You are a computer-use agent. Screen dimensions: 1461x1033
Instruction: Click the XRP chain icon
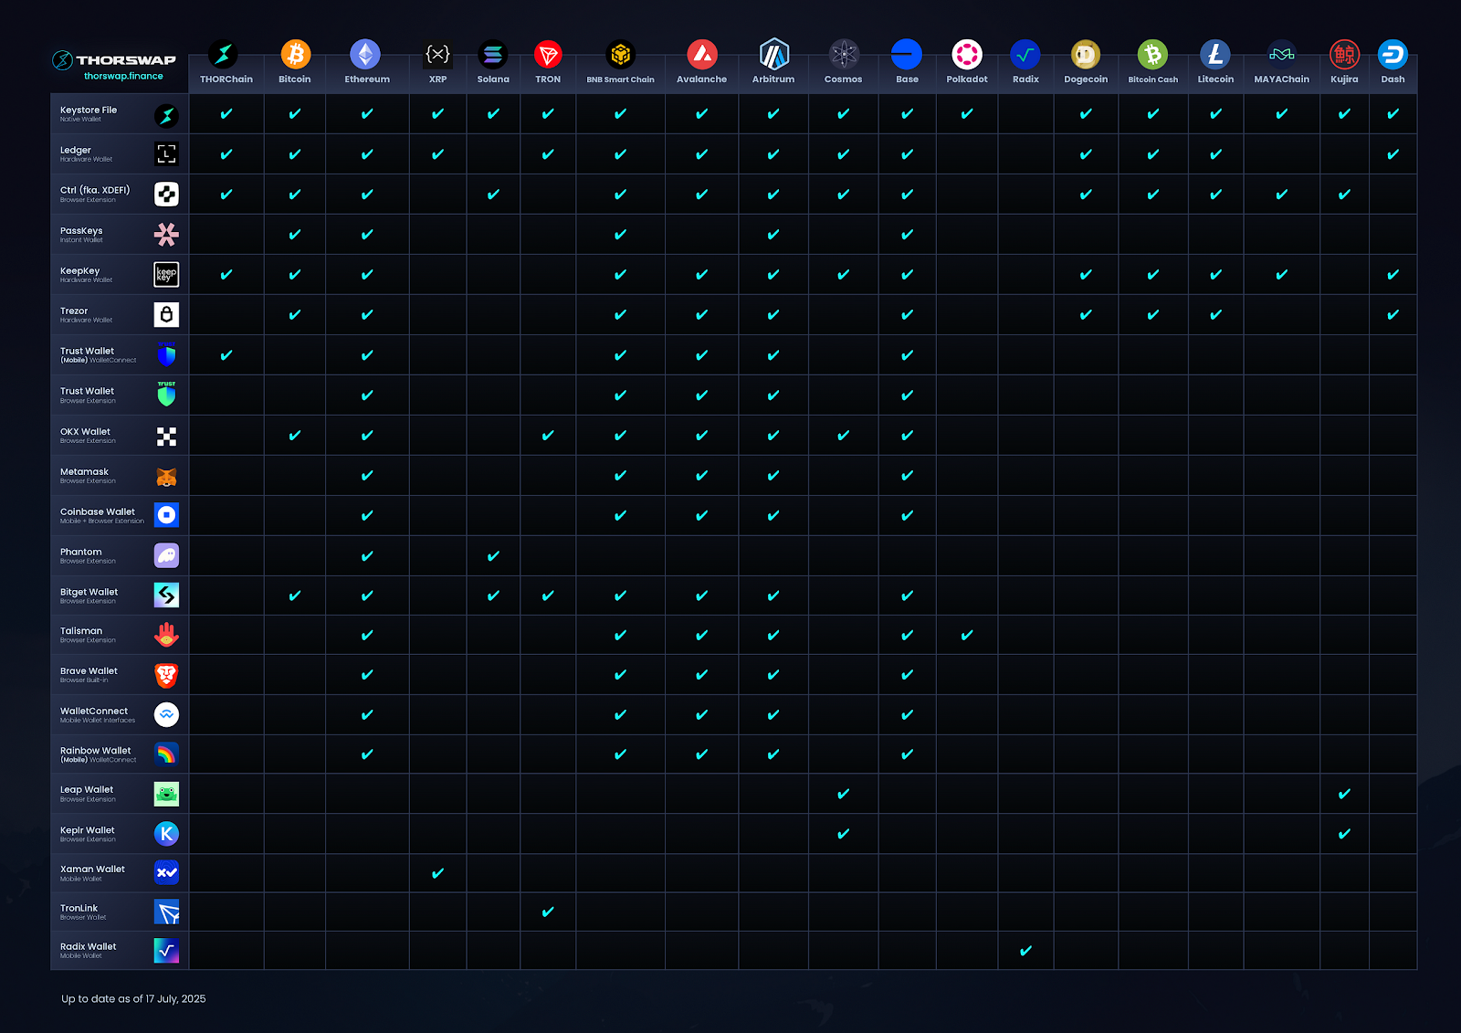click(x=438, y=55)
